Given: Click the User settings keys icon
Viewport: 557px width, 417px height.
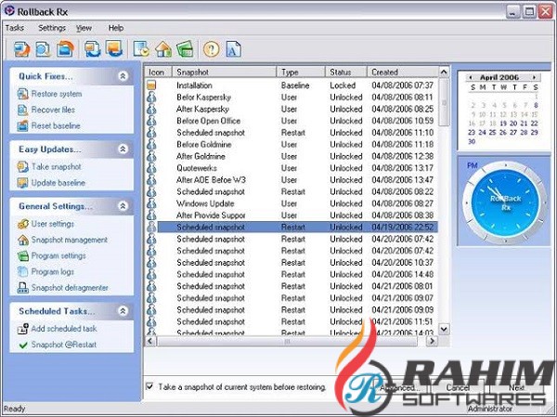Looking at the screenshot, I should (x=22, y=224).
